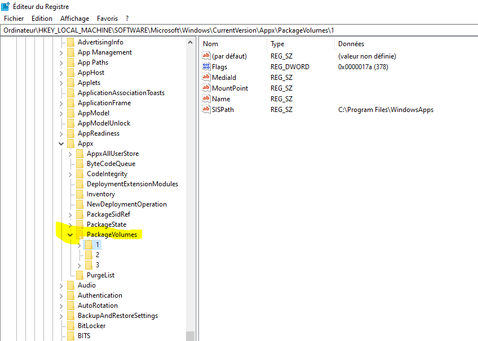Select the (par défaut) value's ab string icon
This screenshot has height=341, width=478.
[206, 56]
